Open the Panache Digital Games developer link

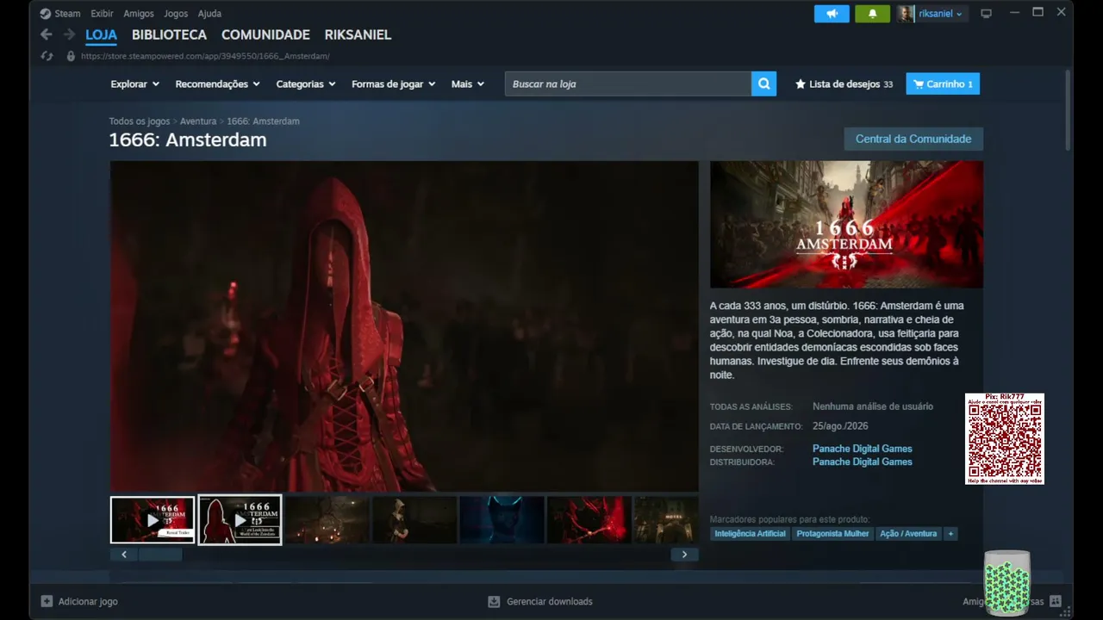[862, 449]
